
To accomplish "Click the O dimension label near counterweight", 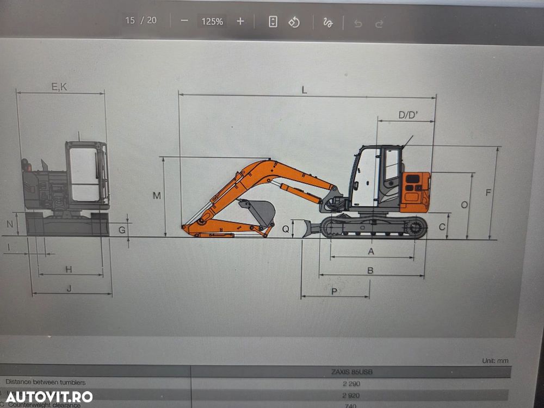I will click(x=464, y=205).
